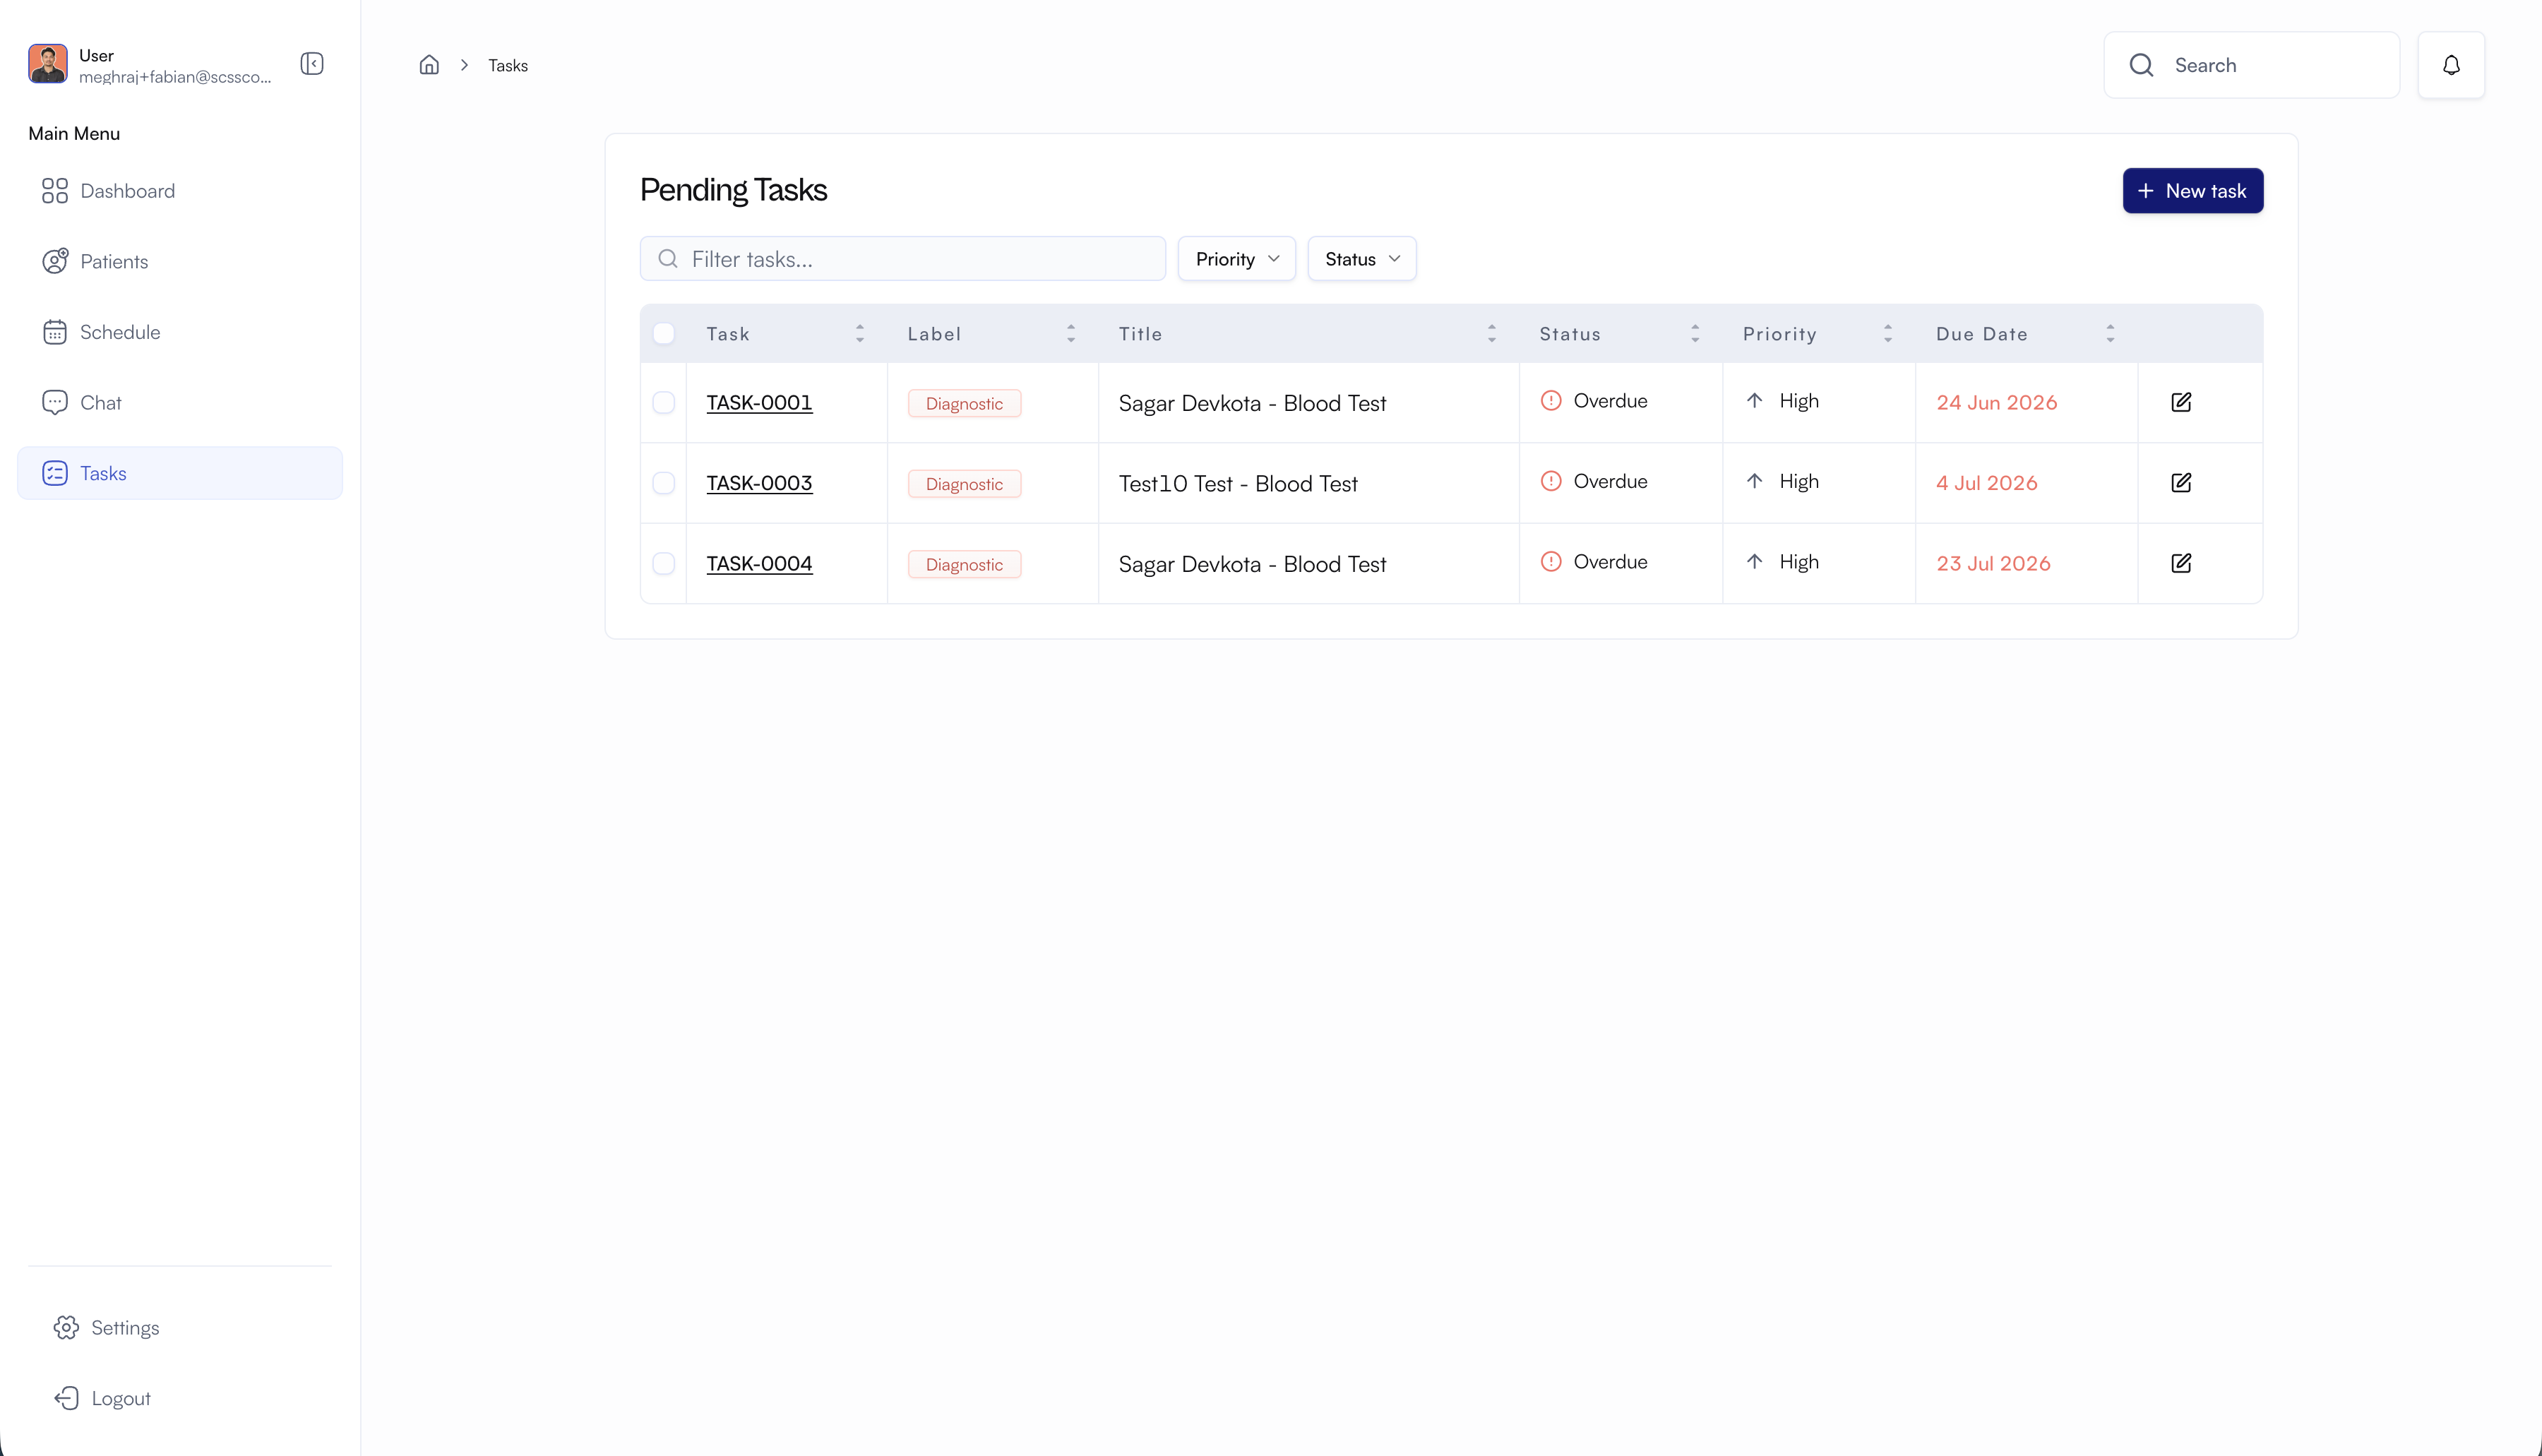Click the Diagnostic label on TASK-0004
The height and width of the screenshot is (1456, 2542).
tap(964, 564)
